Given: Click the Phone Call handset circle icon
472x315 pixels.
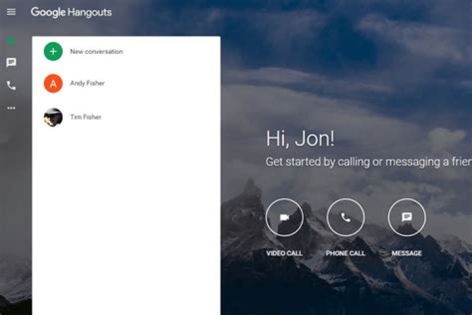Looking at the screenshot, I should coord(345,217).
